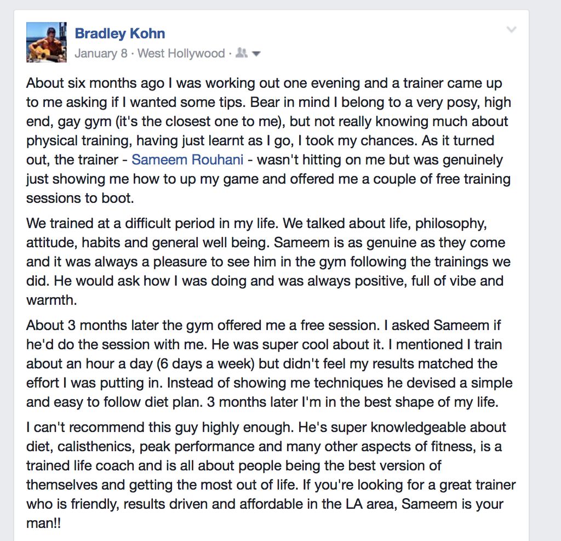Open the January 8 post timestamp
Image resolution: width=561 pixels, height=541 pixels.
coord(101,53)
